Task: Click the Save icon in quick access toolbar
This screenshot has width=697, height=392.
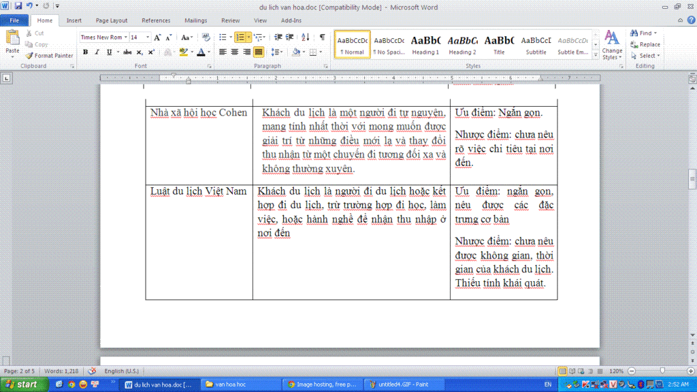Action: (18, 5)
